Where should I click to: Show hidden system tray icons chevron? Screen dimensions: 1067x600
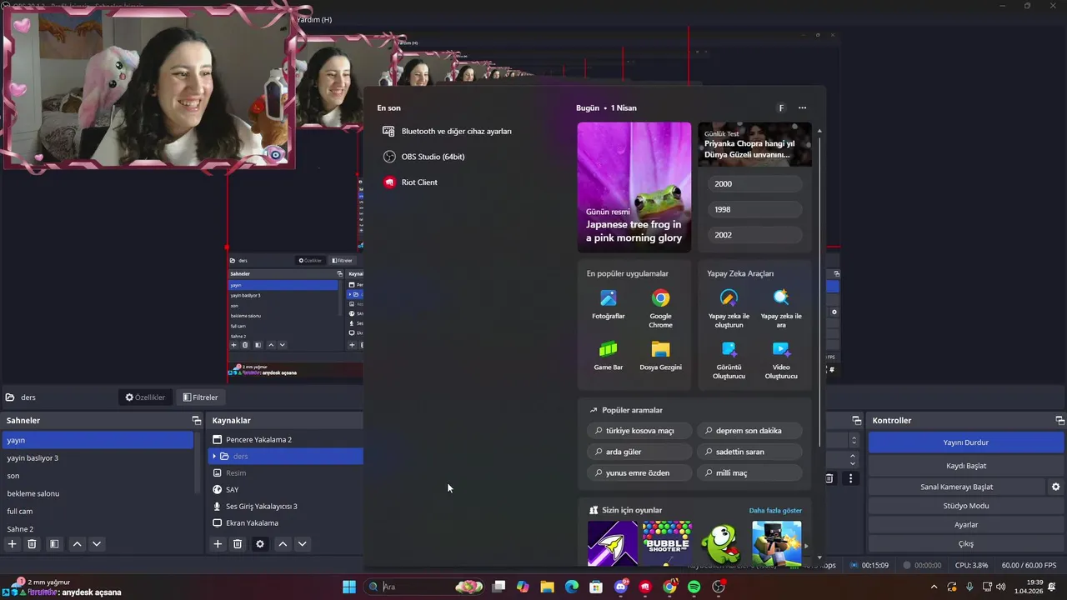point(934,587)
